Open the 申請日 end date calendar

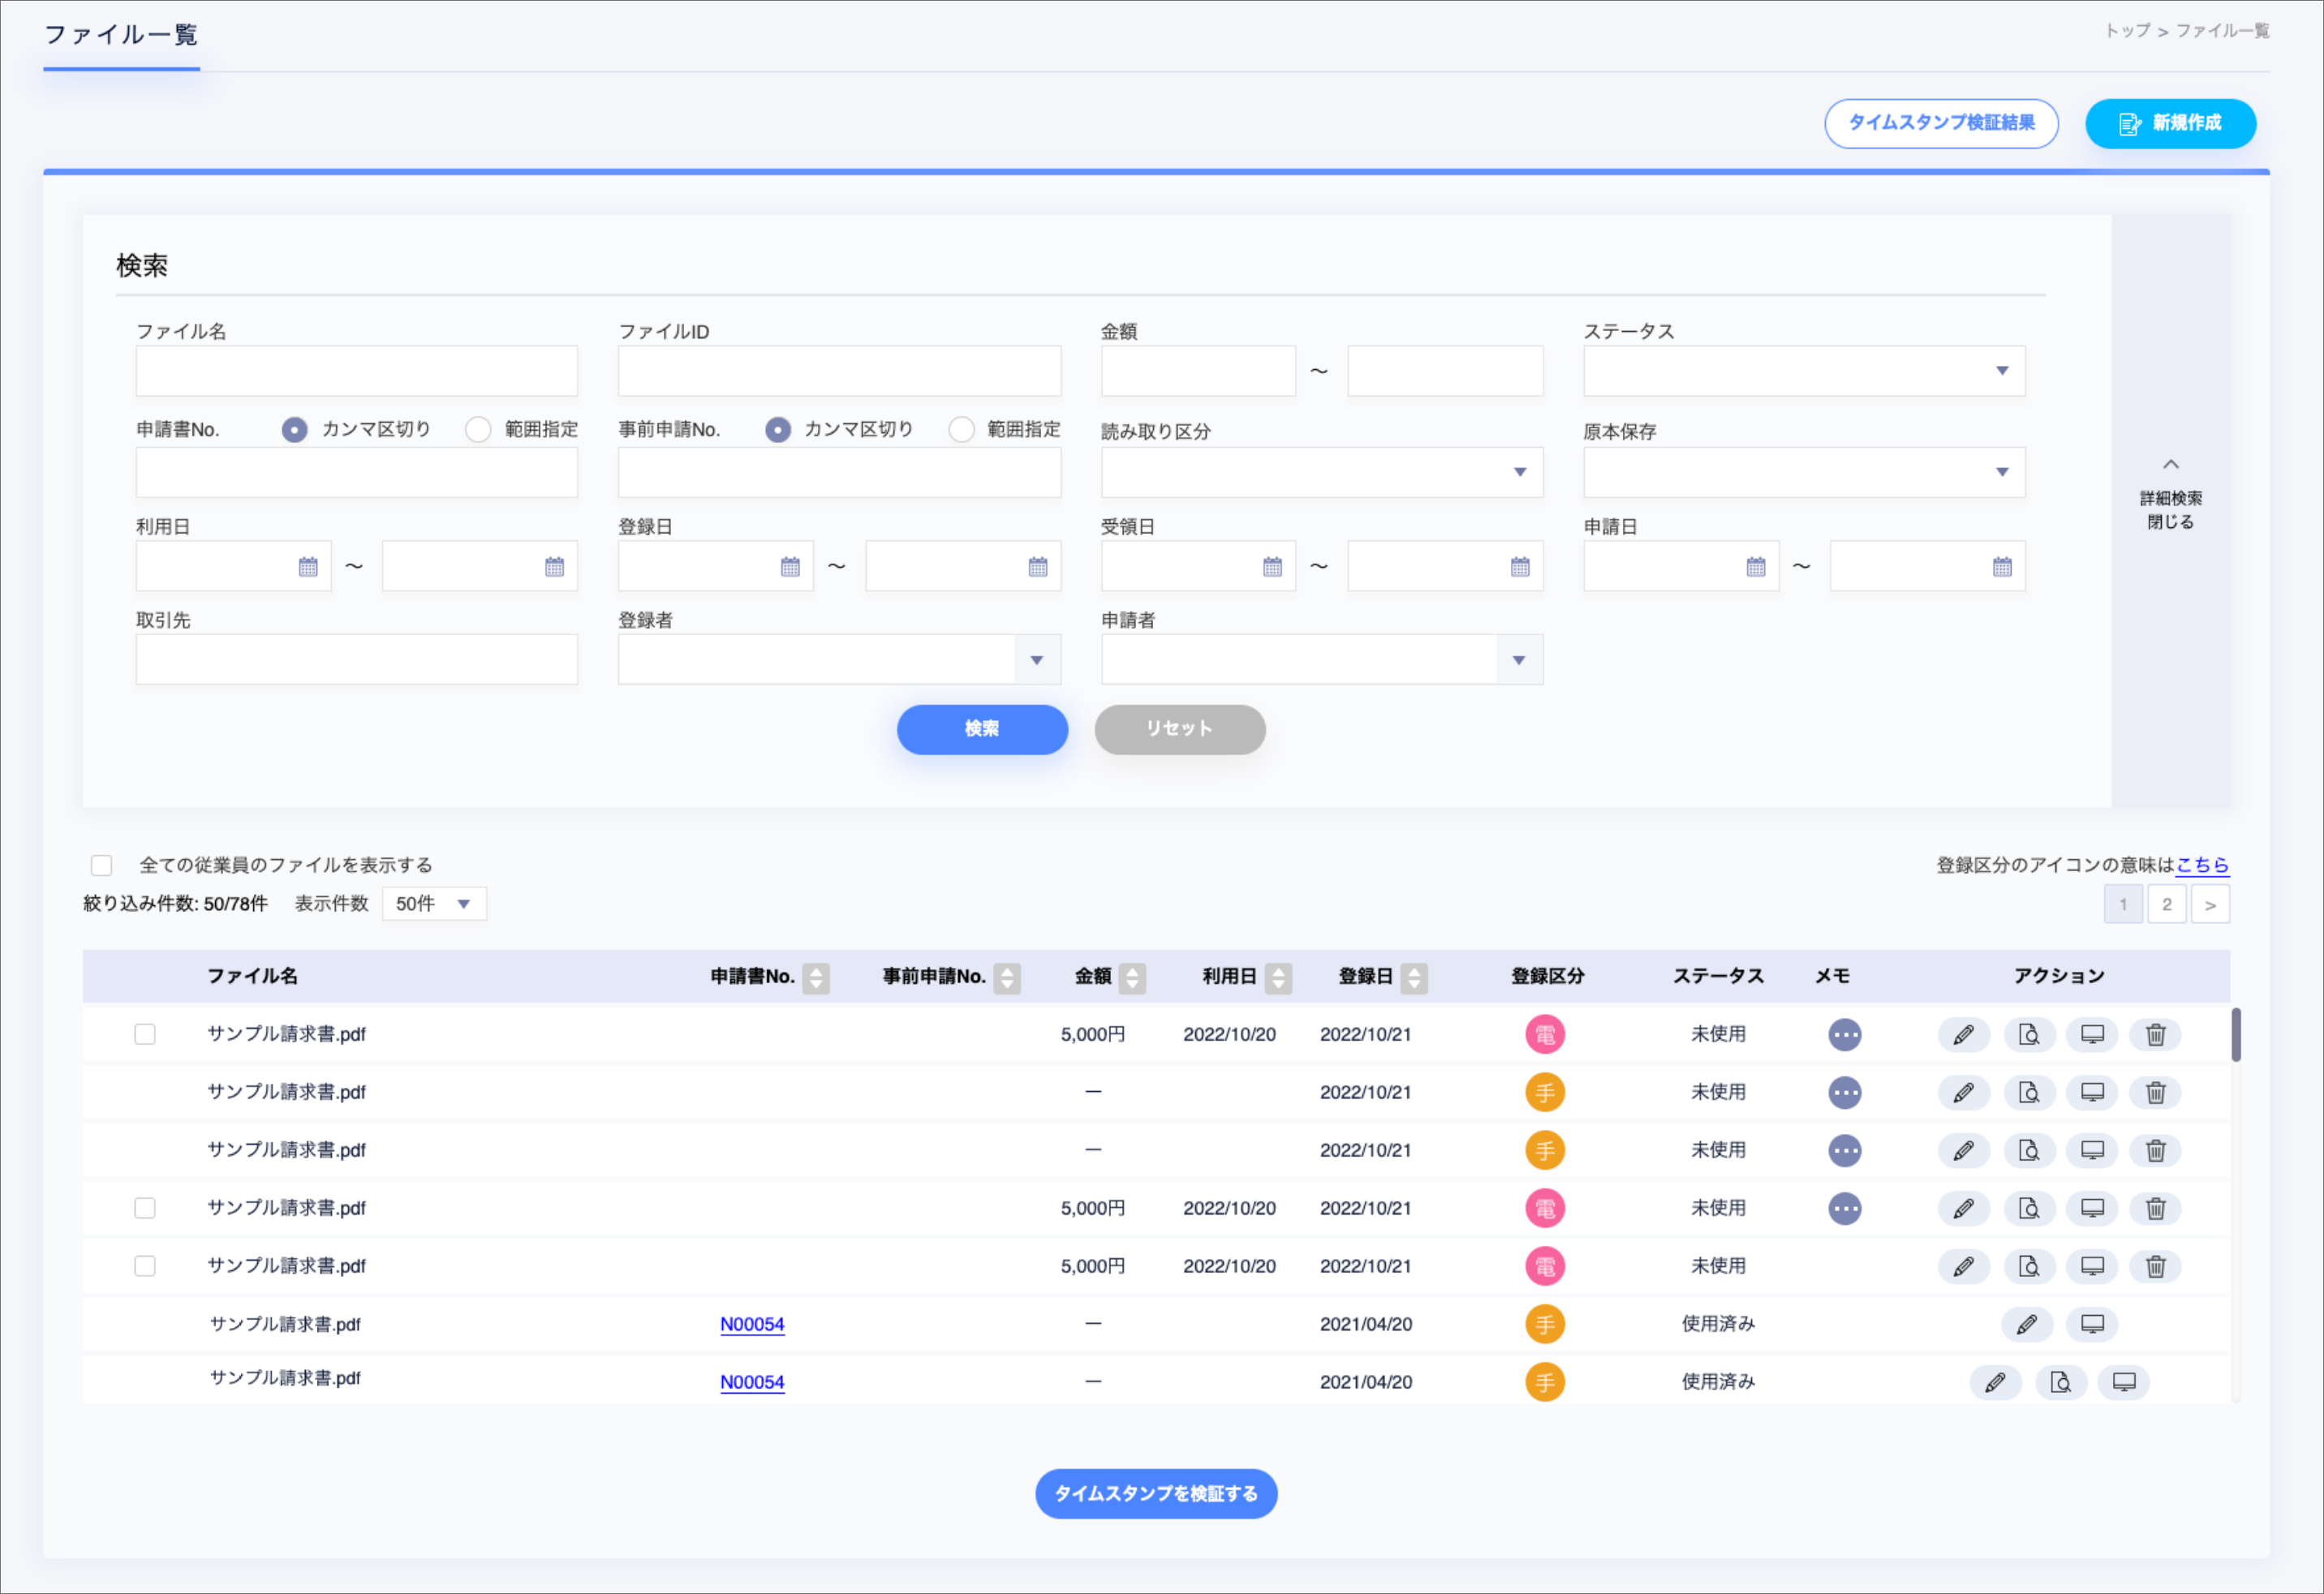pyautogui.click(x=2002, y=567)
